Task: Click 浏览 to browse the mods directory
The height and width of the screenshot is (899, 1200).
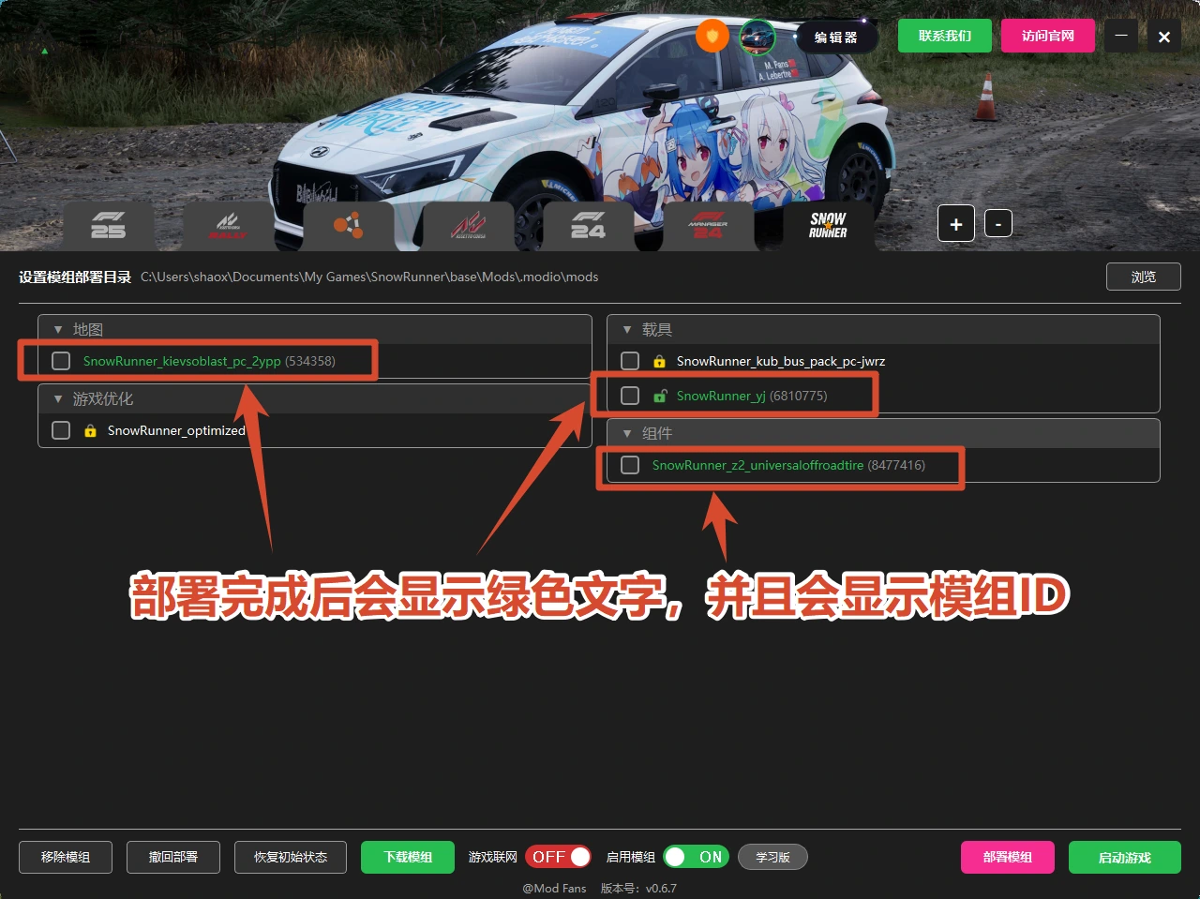Action: pyautogui.click(x=1143, y=277)
